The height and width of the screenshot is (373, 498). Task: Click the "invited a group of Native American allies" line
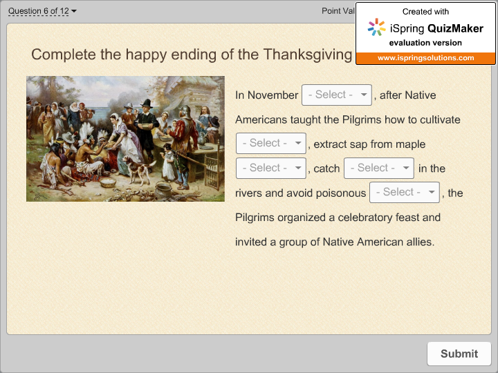[335, 242]
